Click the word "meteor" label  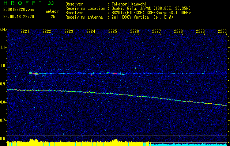[x=52, y=11]
